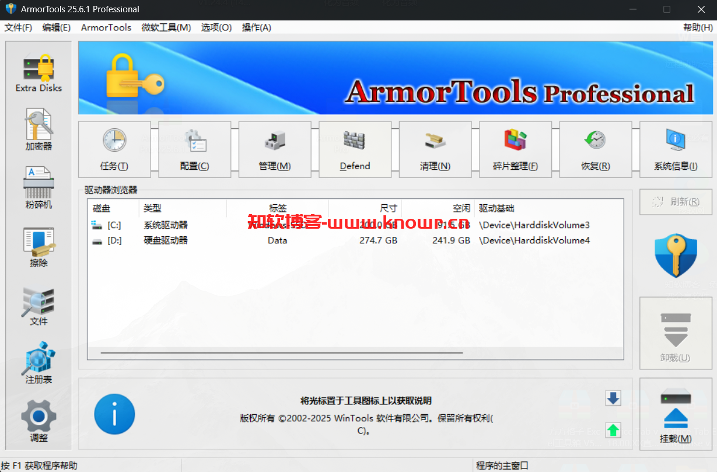Click the 挂载(M) mount button
Viewport: 717px width, 472px height.
tap(676, 414)
